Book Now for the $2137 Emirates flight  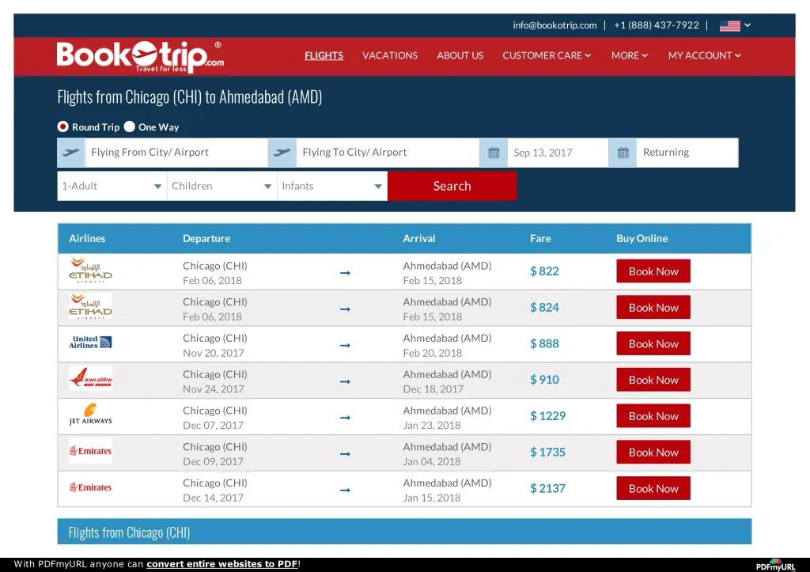click(653, 488)
